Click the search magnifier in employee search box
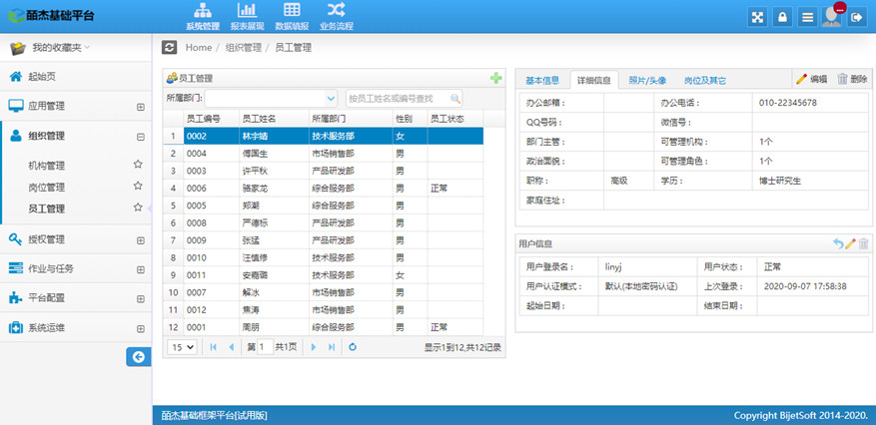876x425 pixels. coord(455,98)
